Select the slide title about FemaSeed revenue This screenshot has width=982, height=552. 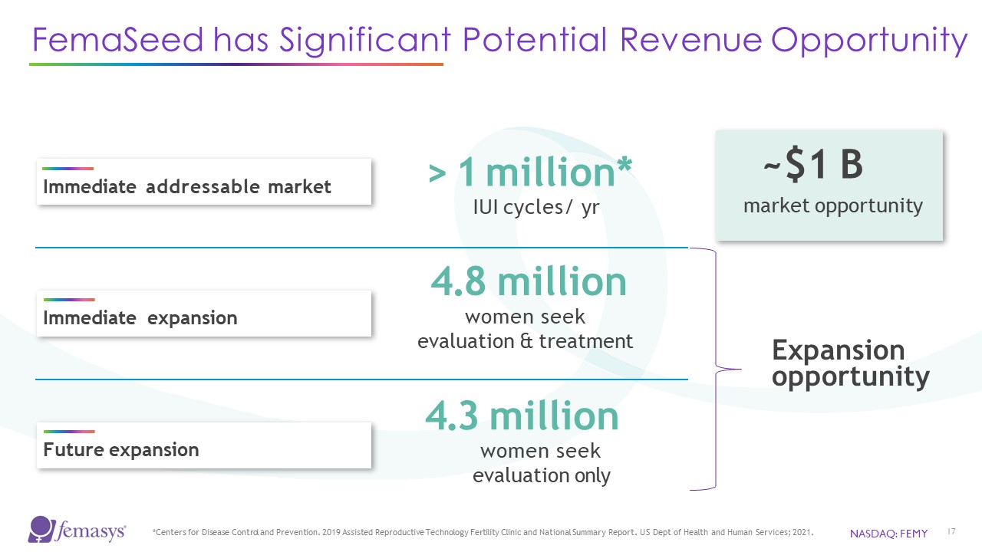pyautogui.click(x=499, y=41)
